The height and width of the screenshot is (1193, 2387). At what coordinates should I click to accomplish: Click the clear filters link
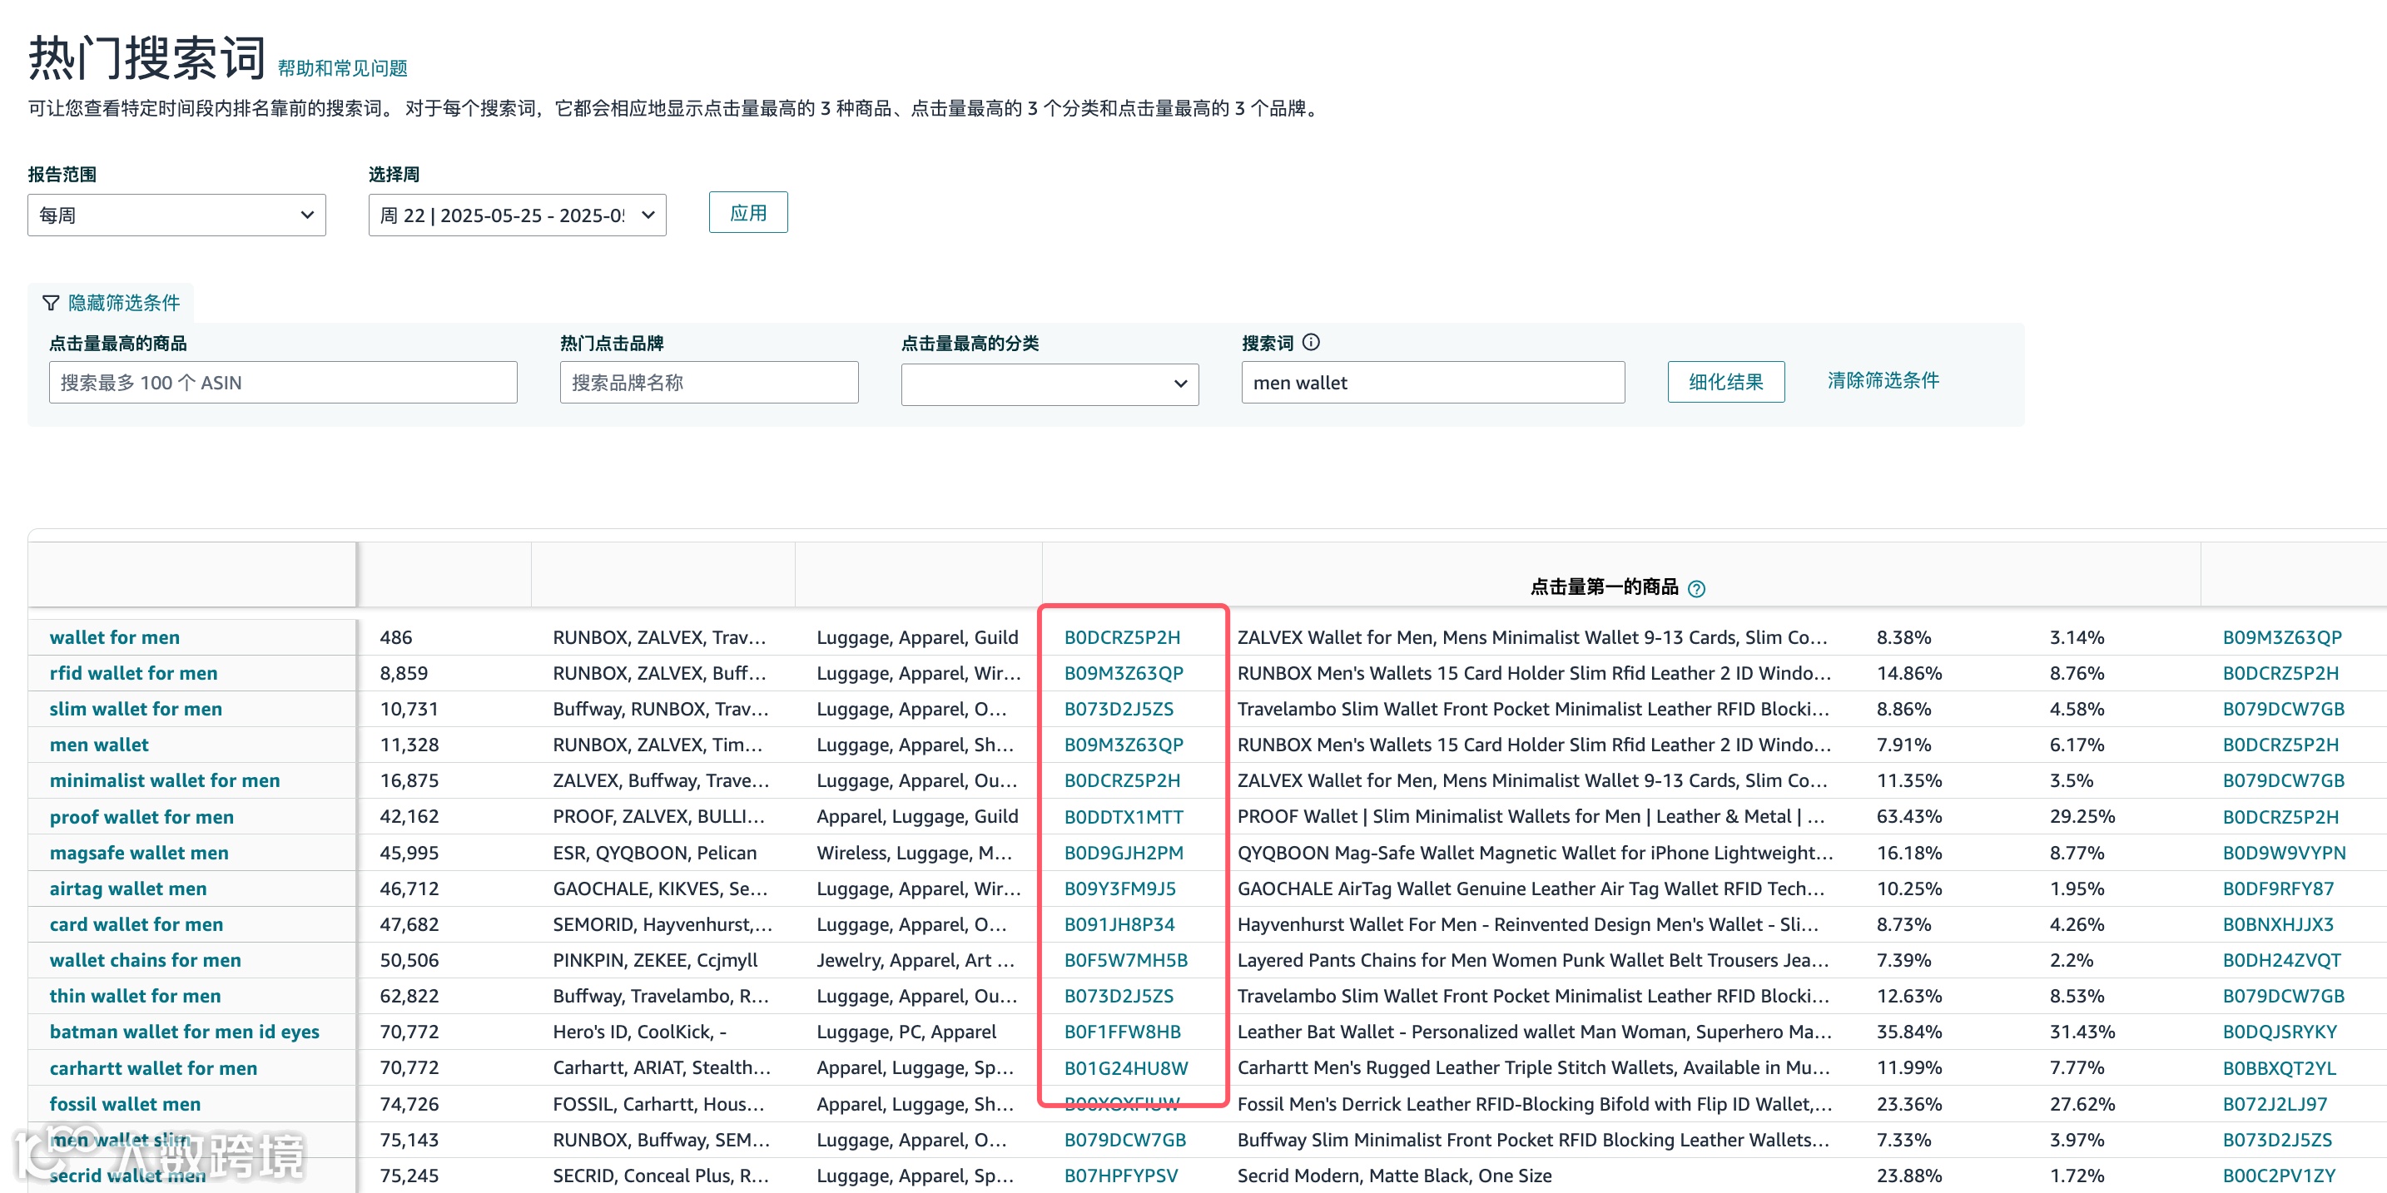[x=1882, y=381]
